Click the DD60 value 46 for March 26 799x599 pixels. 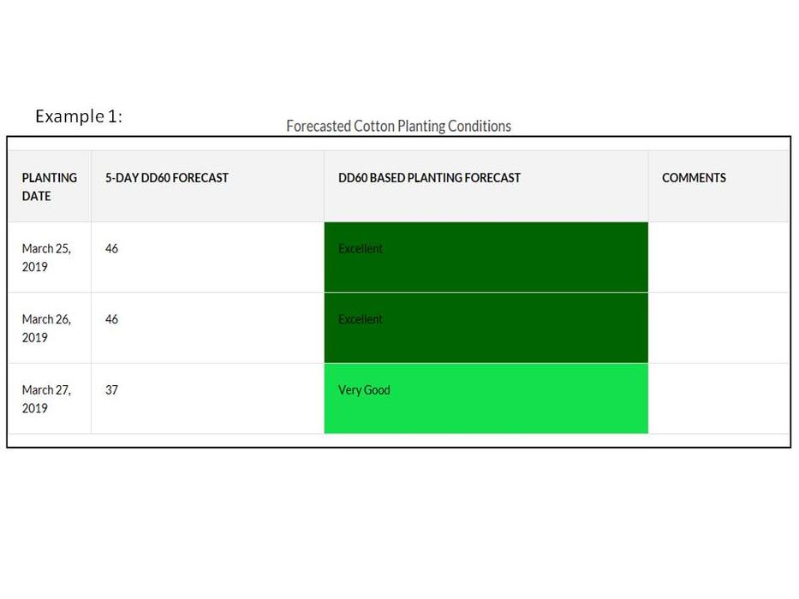111,319
